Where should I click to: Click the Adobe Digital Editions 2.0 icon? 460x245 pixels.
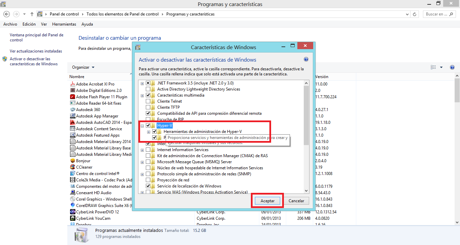(72, 91)
